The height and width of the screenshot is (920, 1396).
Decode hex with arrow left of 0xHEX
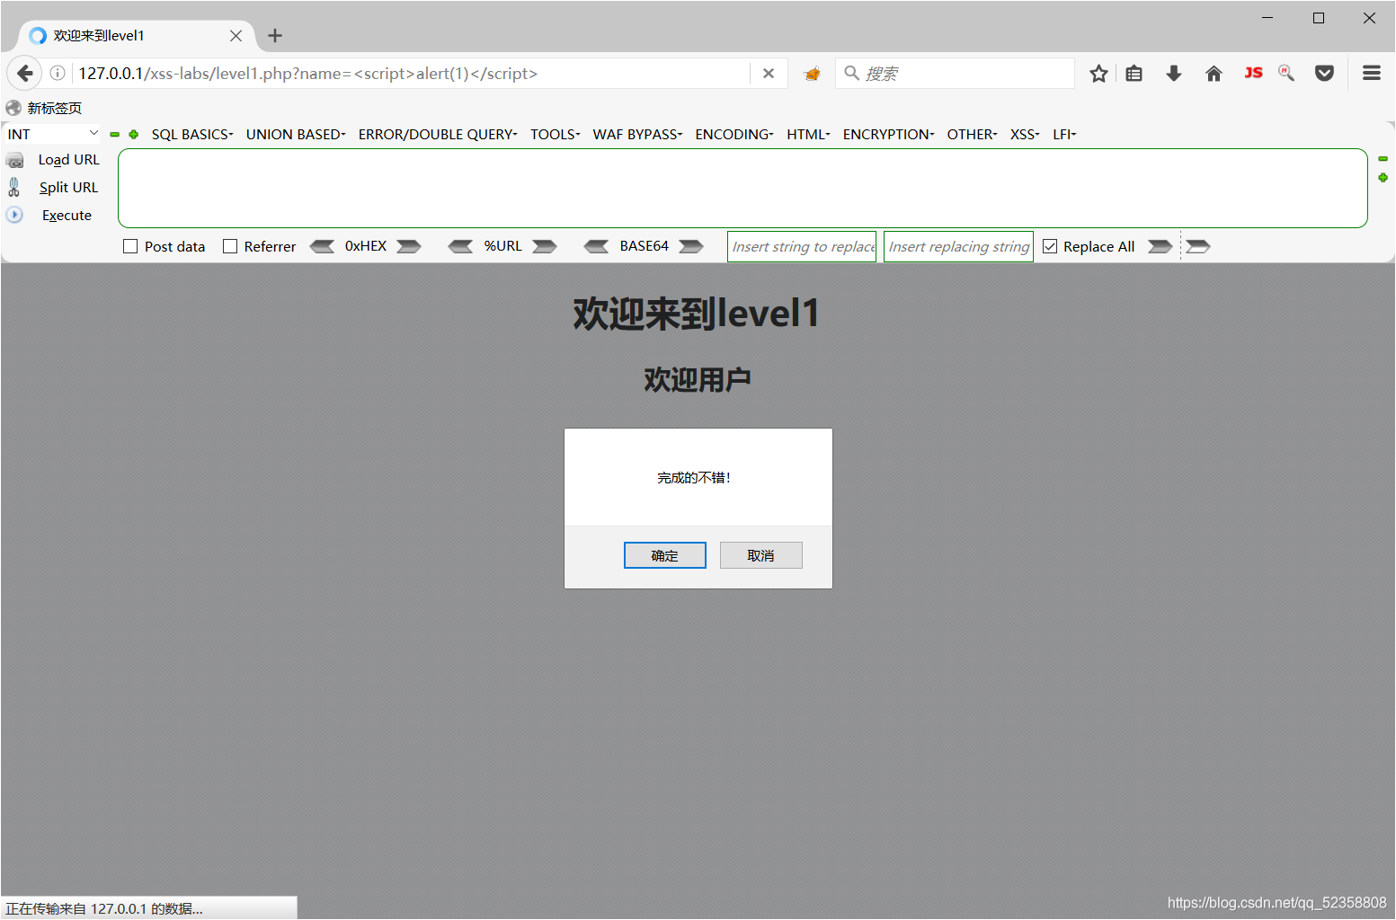[322, 246]
